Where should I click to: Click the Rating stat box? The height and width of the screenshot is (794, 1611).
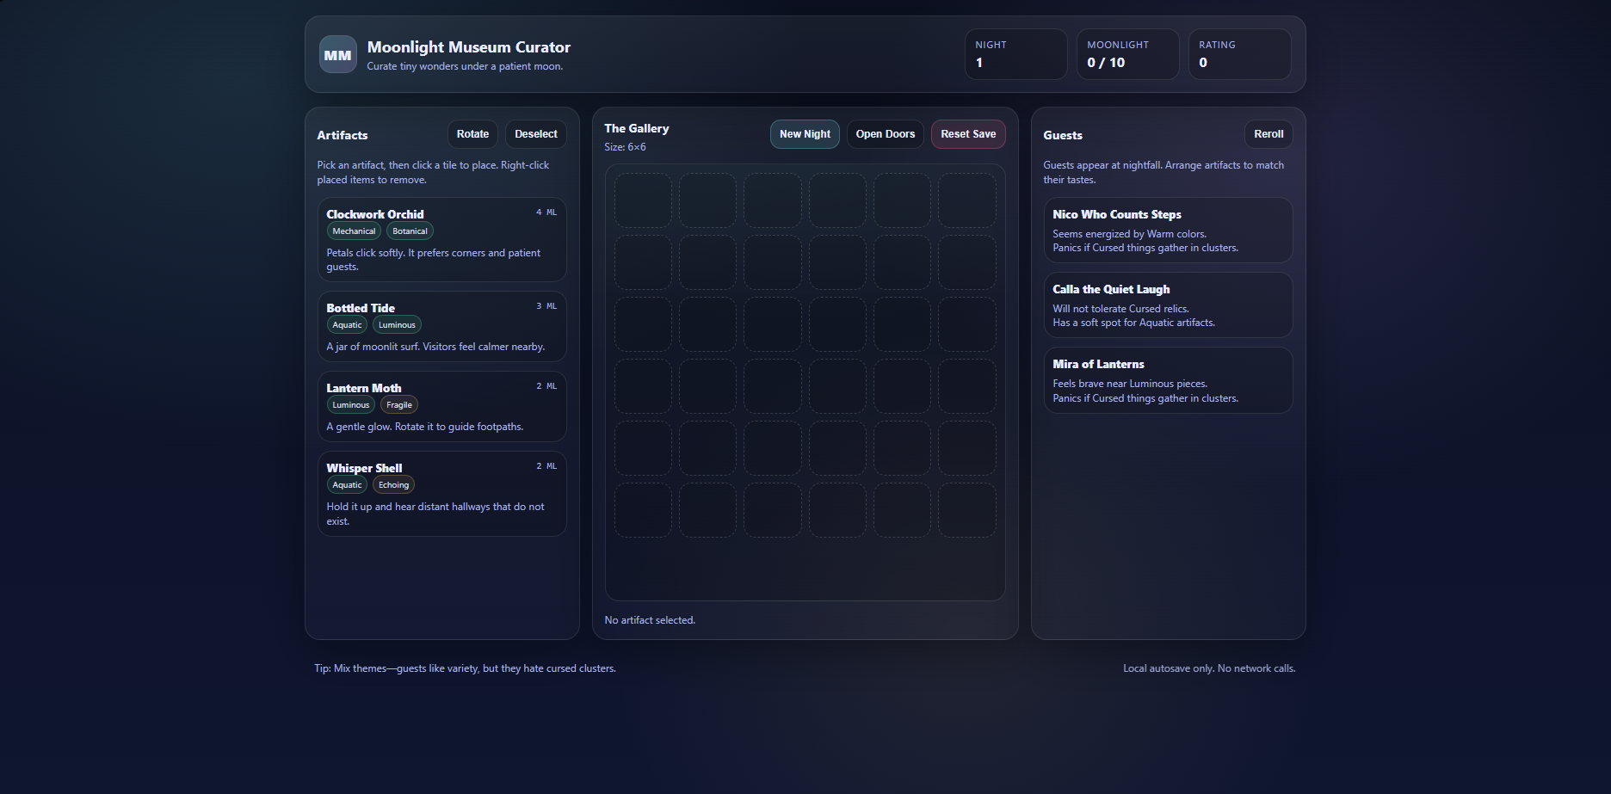pyautogui.click(x=1239, y=54)
